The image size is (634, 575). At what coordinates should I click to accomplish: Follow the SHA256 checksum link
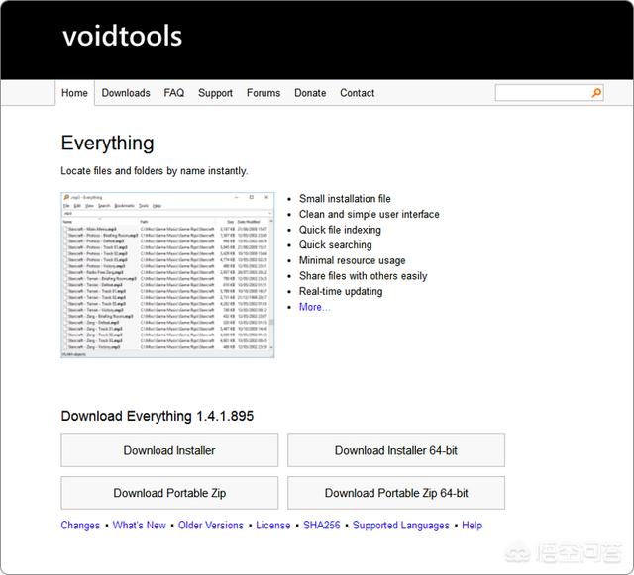322,526
